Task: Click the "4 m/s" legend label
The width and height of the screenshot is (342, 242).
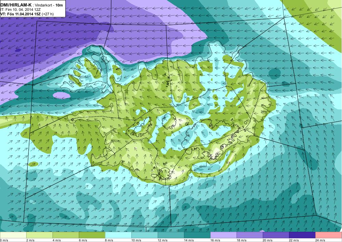Action: (57, 240)
